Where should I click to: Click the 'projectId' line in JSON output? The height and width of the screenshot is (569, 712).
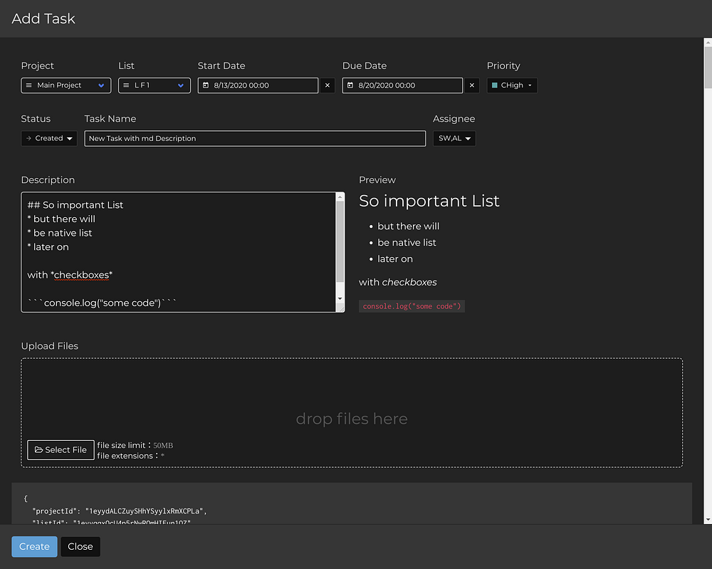point(120,511)
